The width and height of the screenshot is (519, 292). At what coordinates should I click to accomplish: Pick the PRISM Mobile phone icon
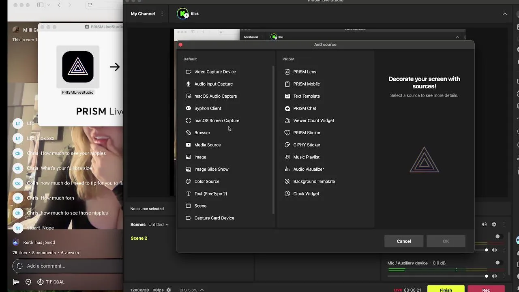(x=287, y=84)
